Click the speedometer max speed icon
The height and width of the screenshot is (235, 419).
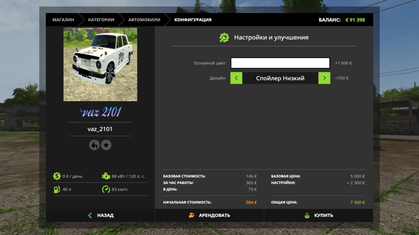pyautogui.click(x=106, y=189)
